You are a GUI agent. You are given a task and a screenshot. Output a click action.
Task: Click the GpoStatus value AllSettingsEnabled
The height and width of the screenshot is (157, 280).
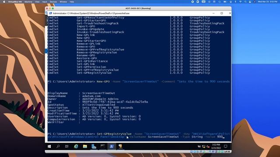click(98, 105)
